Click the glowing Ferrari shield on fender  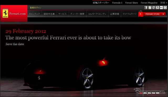103,63
